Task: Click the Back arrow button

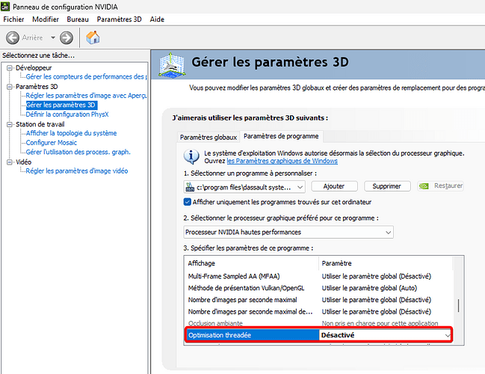Action: (x=13, y=37)
